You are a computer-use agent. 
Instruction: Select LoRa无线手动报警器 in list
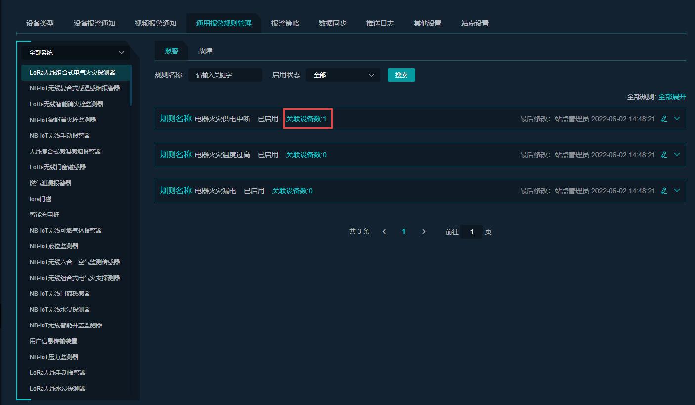[76, 373]
